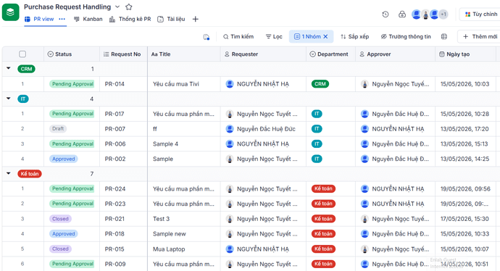This screenshot has width=500, height=271.
Task: Add a new view with plus icon
Action: (196, 19)
